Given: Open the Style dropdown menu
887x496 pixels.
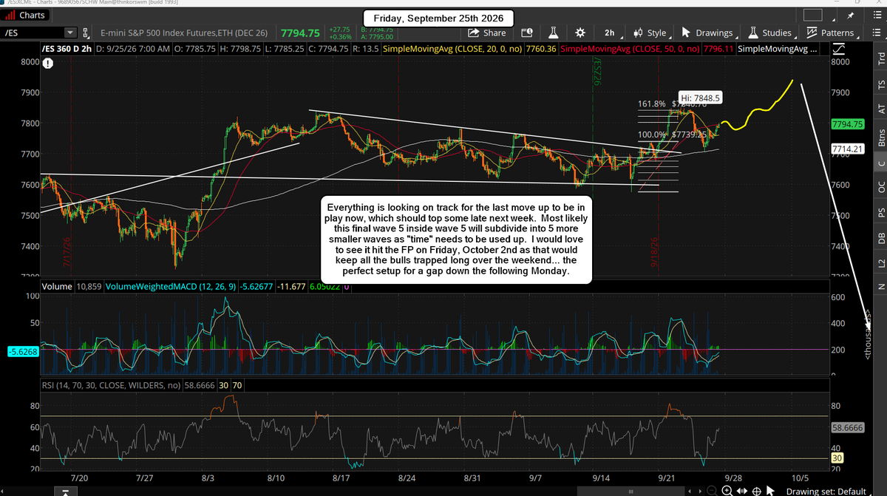Looking at the screenshot, I should pos(650,33).
